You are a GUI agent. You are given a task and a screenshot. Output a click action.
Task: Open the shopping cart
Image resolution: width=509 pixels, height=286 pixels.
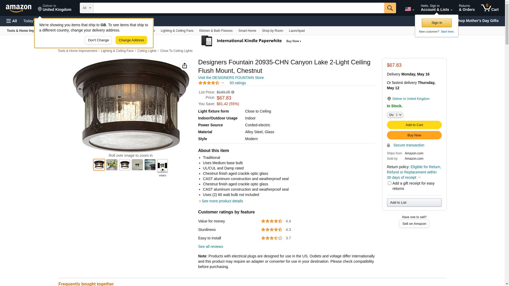[490, 8]
